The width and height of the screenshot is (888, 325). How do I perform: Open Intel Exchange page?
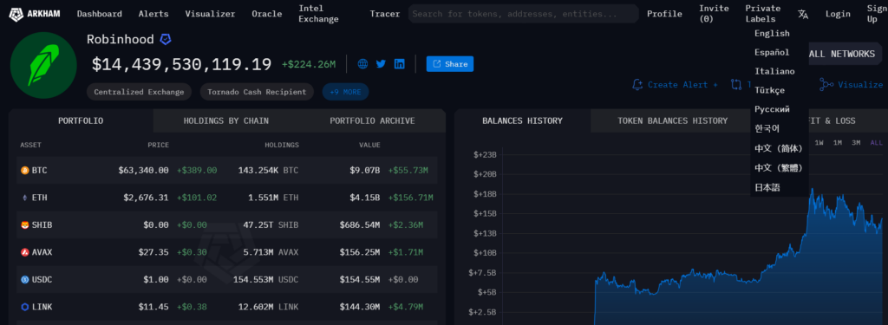click(319, 14)
